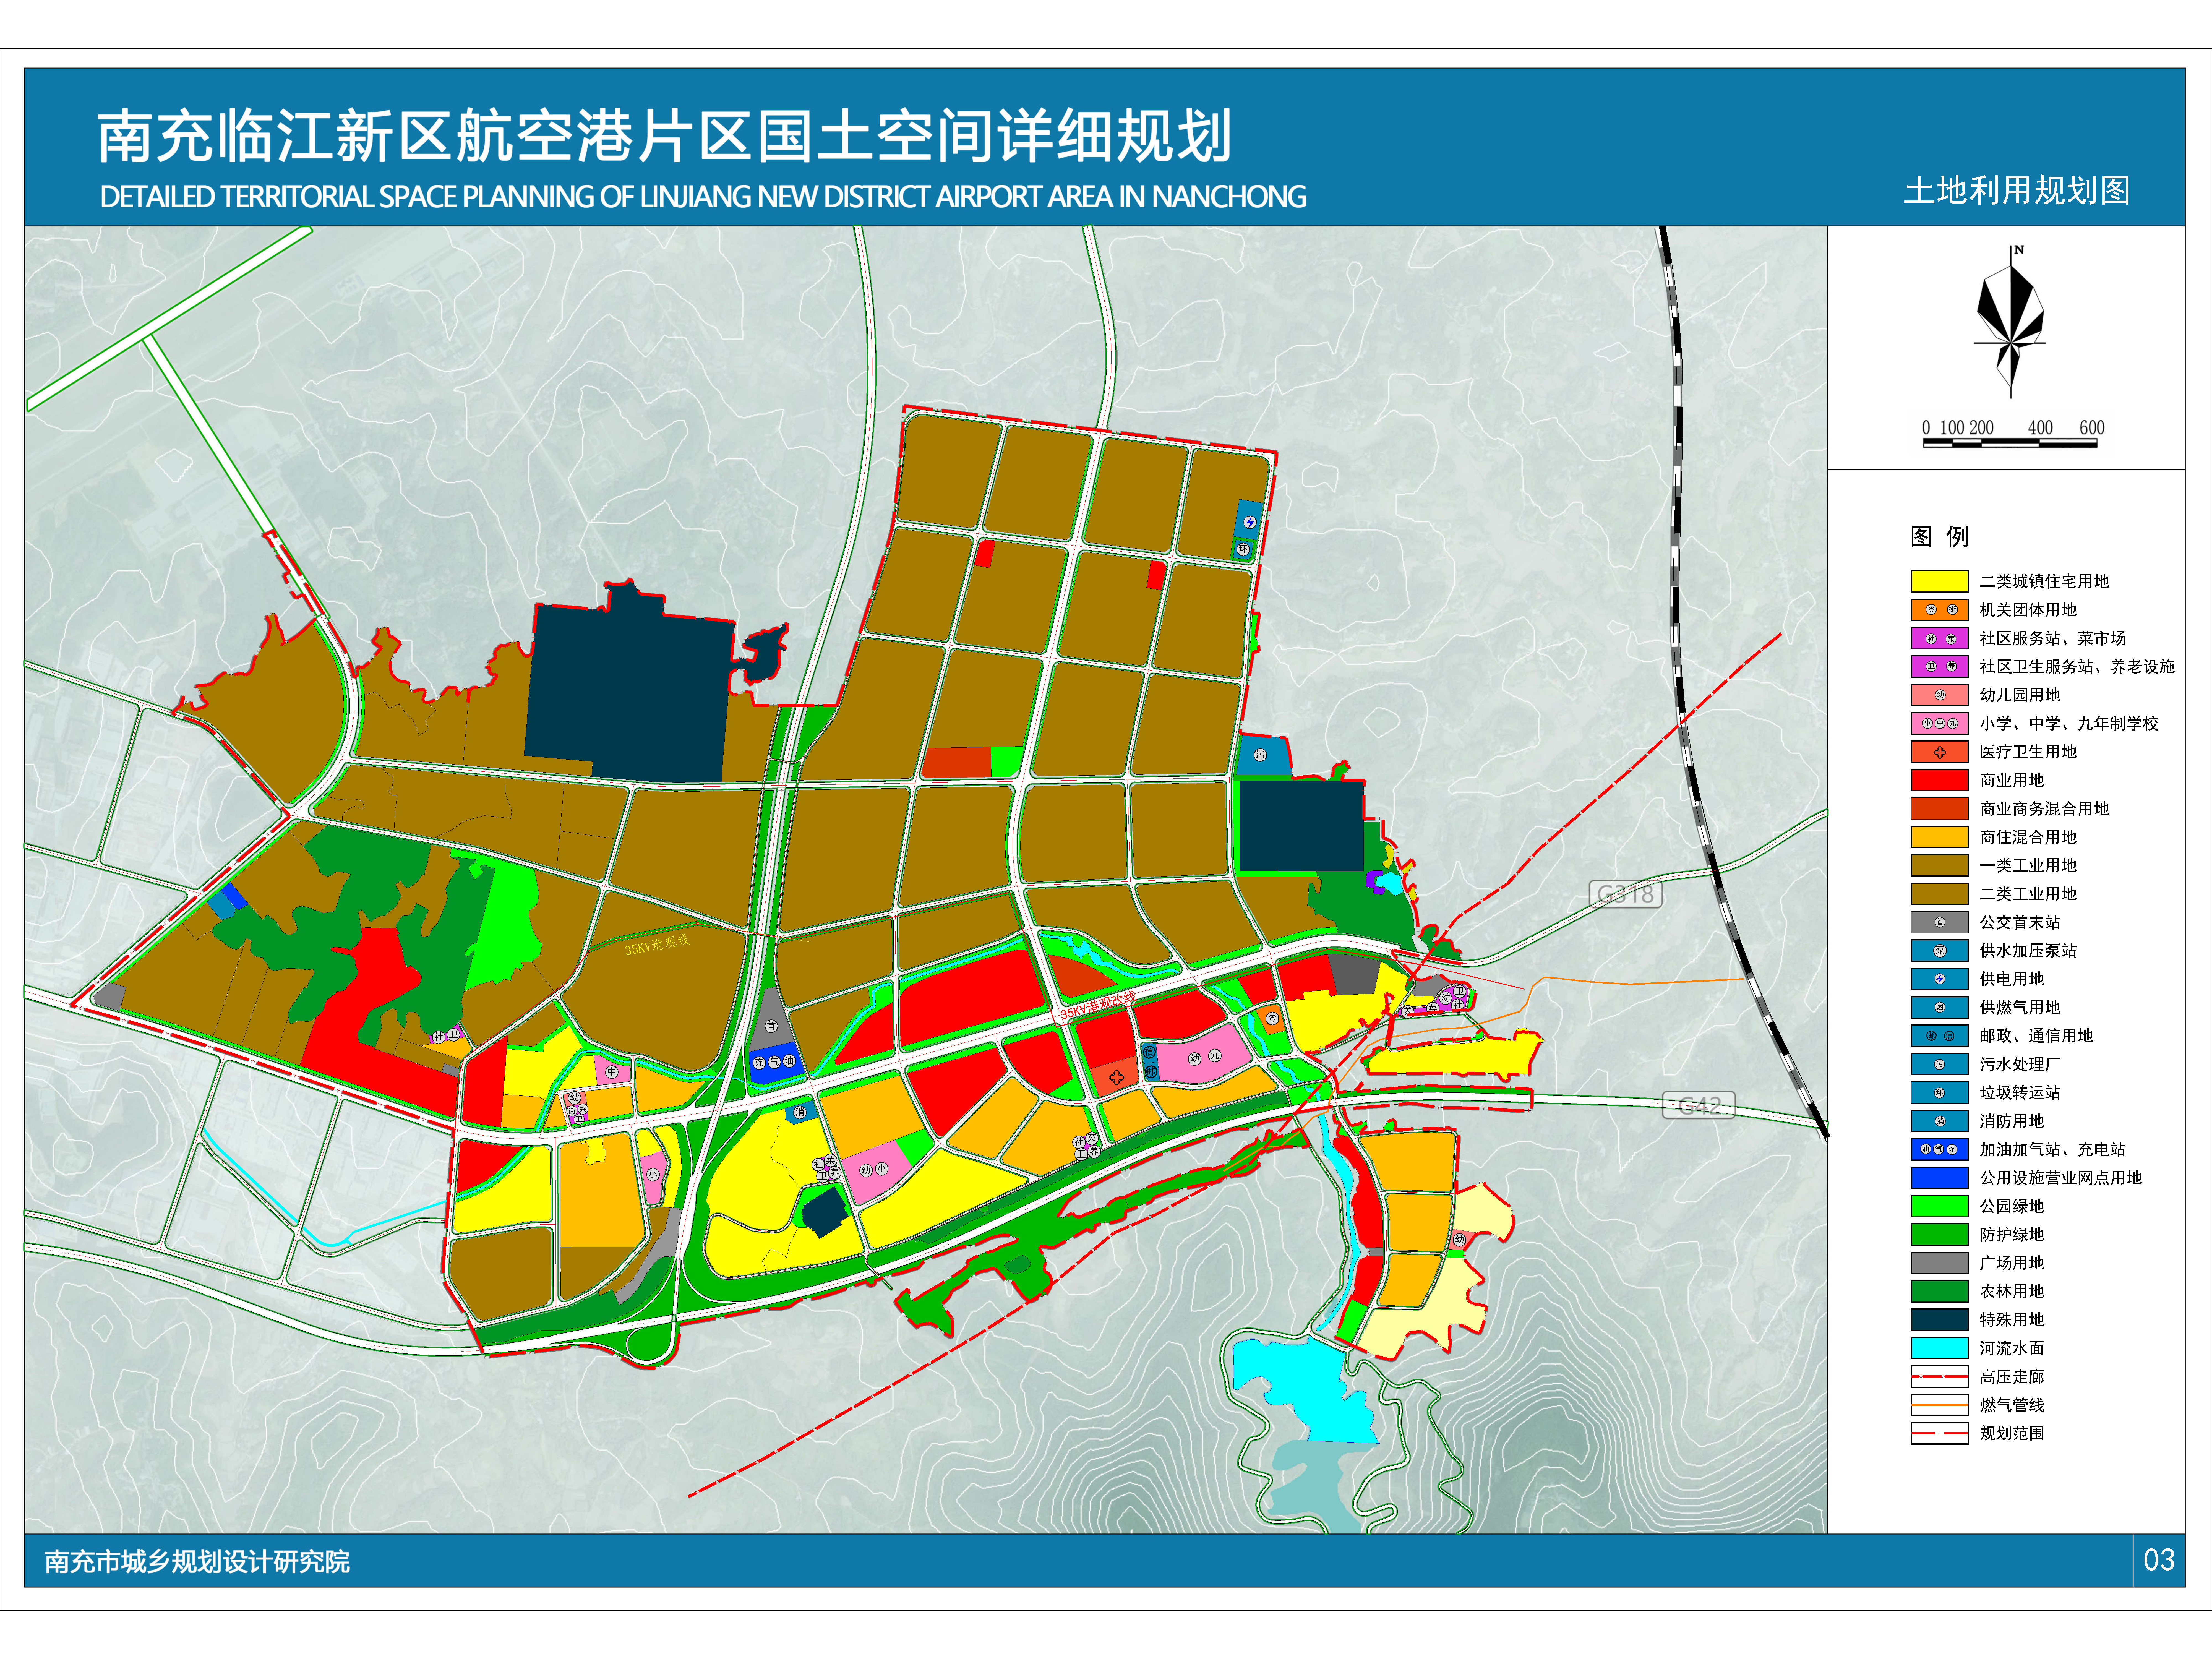Click the 供燃气用地 legend icon
The width and height of the screenshot is (2212, 1659).
coord(1939,1007)
